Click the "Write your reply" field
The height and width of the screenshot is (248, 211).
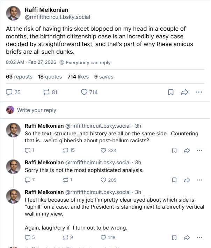pos(37,110)
